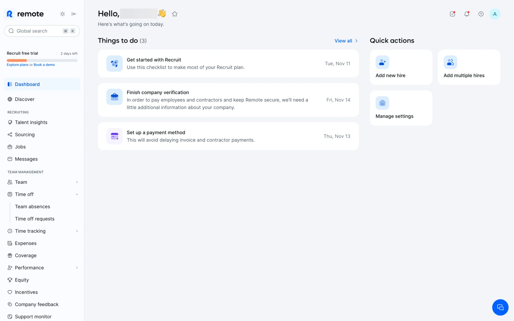The width and height of the screenshot is (514, 321).
Task: Click the star favorite icon beside Hello
Action: coord(175,14)
